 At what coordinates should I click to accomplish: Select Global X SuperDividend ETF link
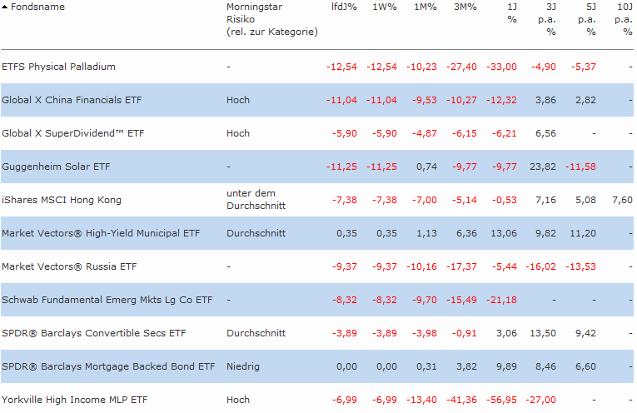pyautogui.click(x=72, y=133)
